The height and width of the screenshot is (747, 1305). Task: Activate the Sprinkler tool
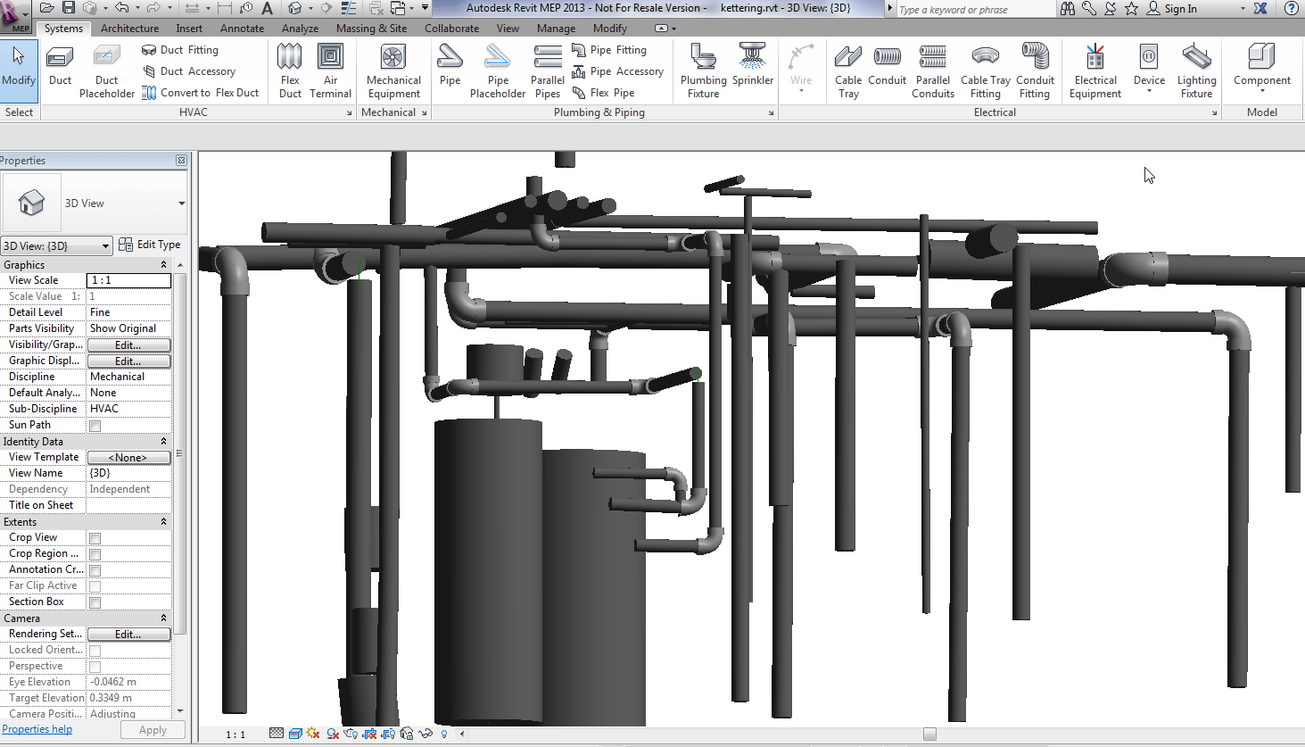(x=752, y=67)
